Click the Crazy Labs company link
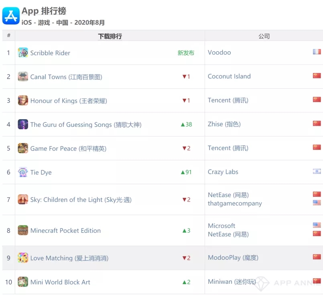This screenshot has width=323, height=295. click(x=223, y=172)
